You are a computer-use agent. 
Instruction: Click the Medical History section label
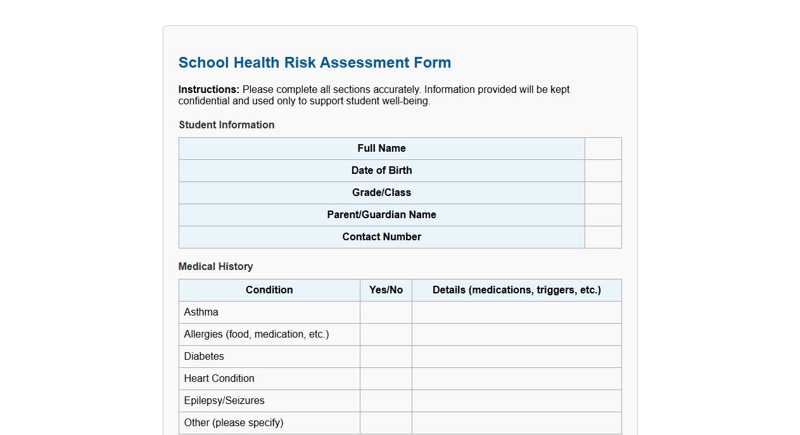coord(215,266)
